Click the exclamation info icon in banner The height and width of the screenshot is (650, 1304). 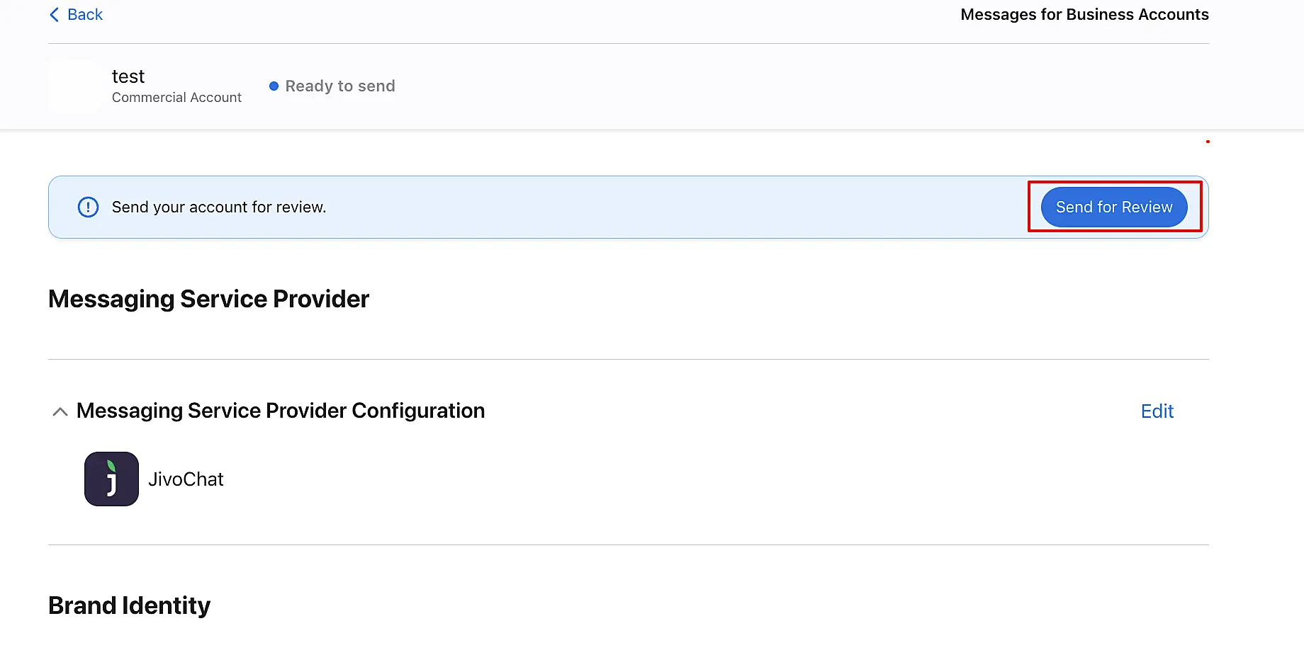point(88,207)
